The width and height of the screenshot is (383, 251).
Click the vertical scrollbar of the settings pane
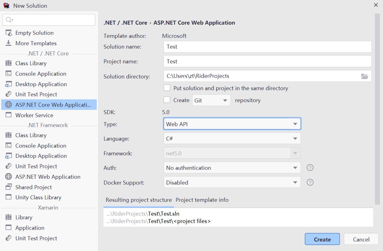pyautogui.click(x=377, y=109)
